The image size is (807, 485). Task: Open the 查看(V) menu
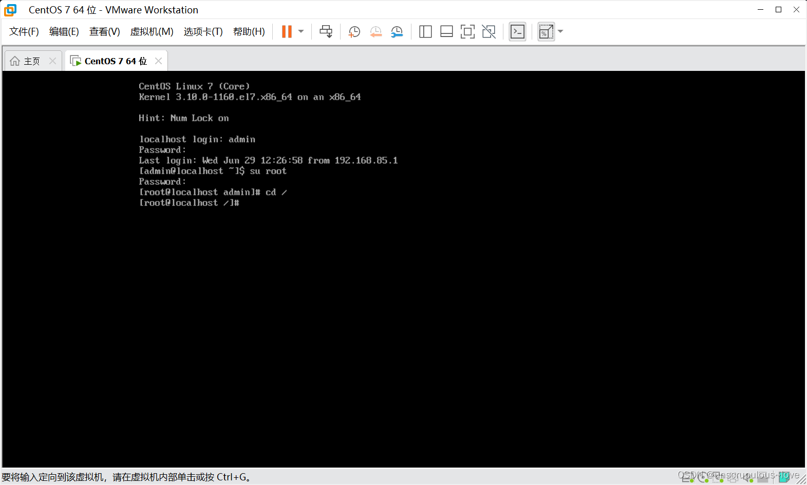point(105,32)
